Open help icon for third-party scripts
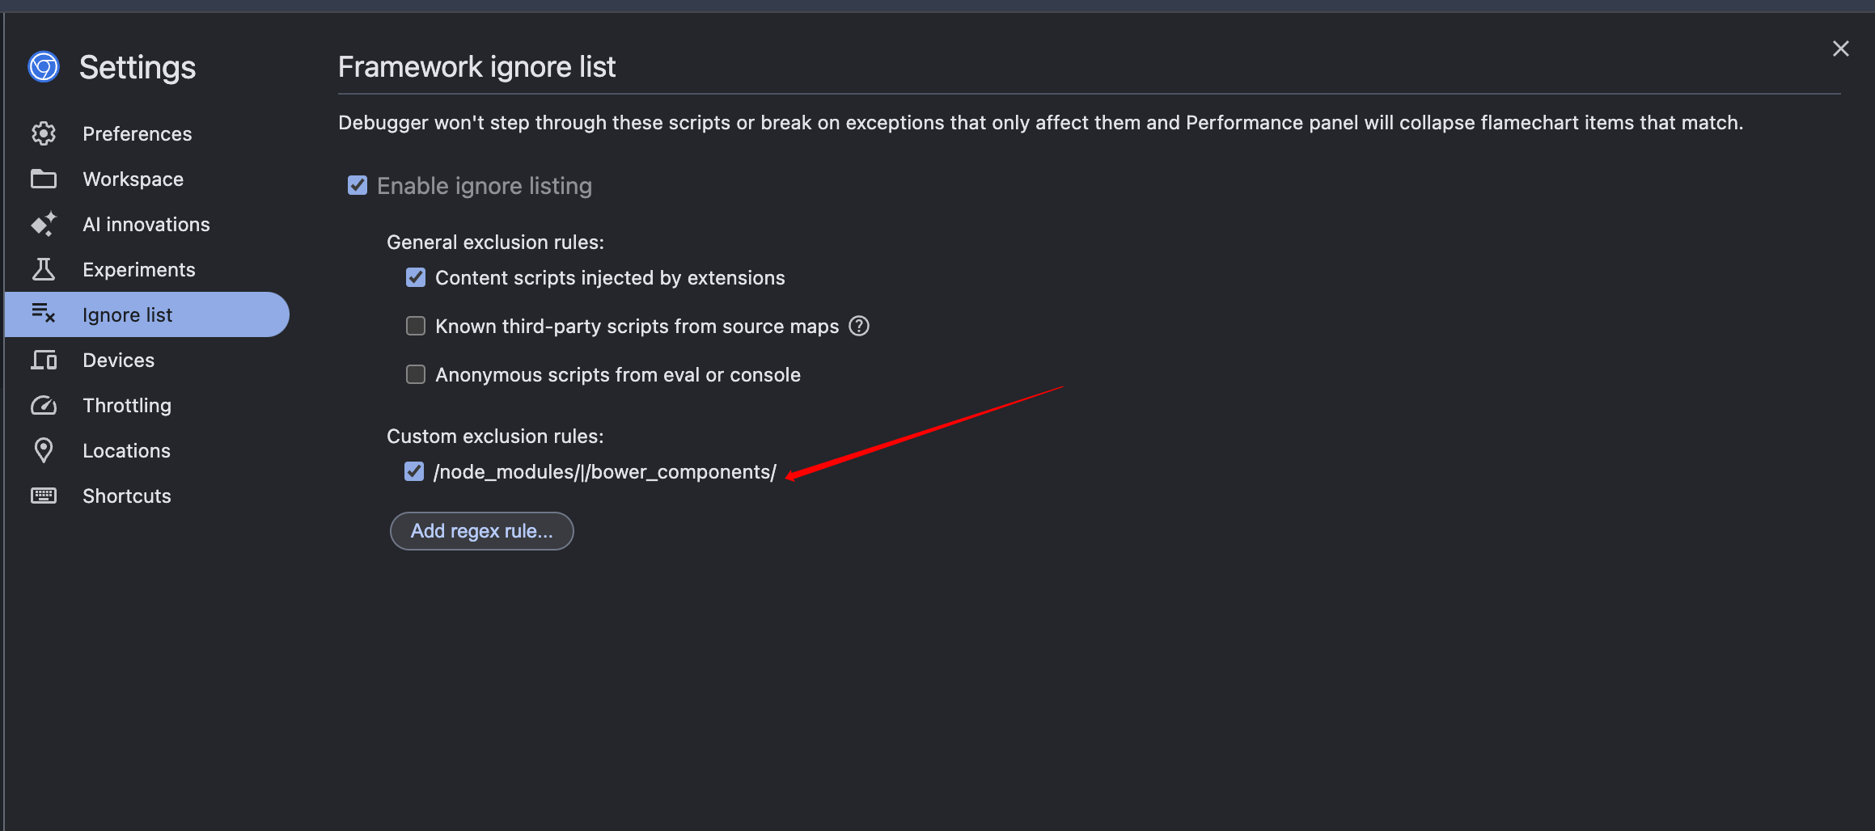This screenshot has width=1875, height=831. click(x=859, y=326)
